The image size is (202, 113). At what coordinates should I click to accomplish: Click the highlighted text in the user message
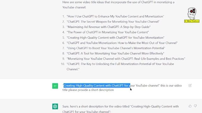(x=97, y=85)
